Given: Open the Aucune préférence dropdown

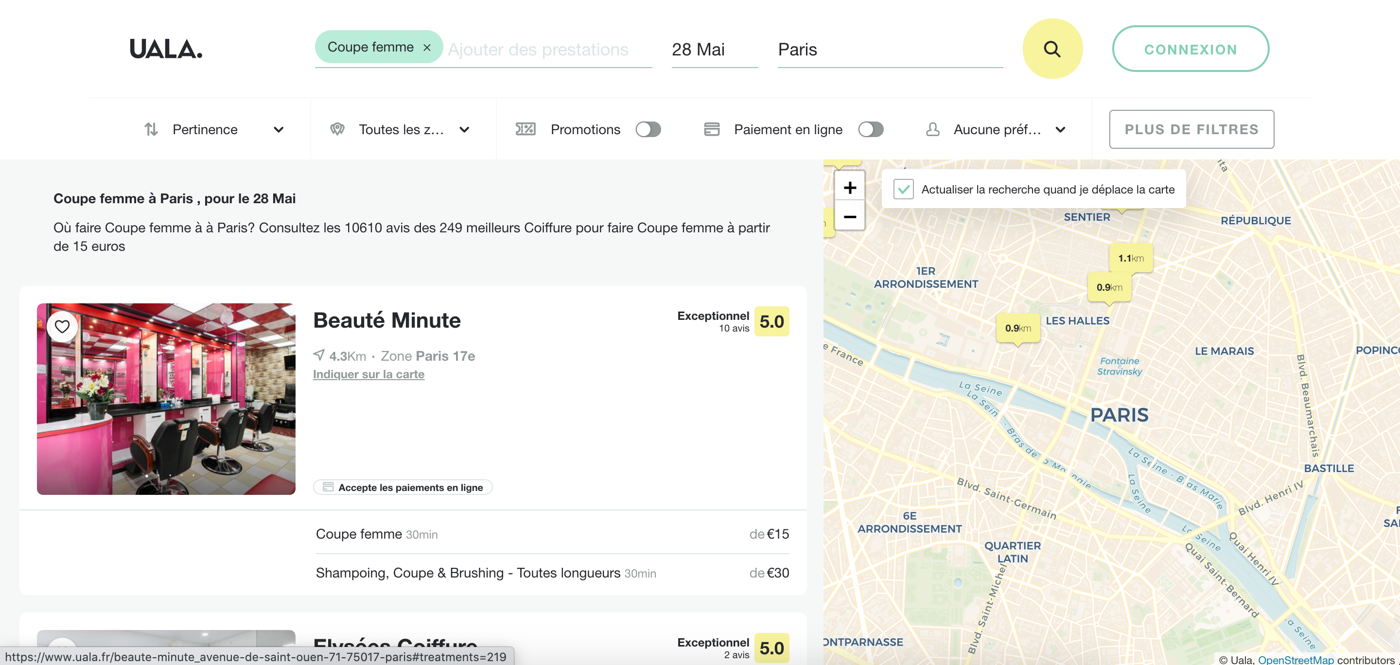Looking at the screenshot, I should pyautogui.click(x=995, y=129).
